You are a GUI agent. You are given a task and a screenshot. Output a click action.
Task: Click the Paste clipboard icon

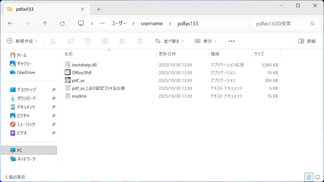click(x=88, y=41)
